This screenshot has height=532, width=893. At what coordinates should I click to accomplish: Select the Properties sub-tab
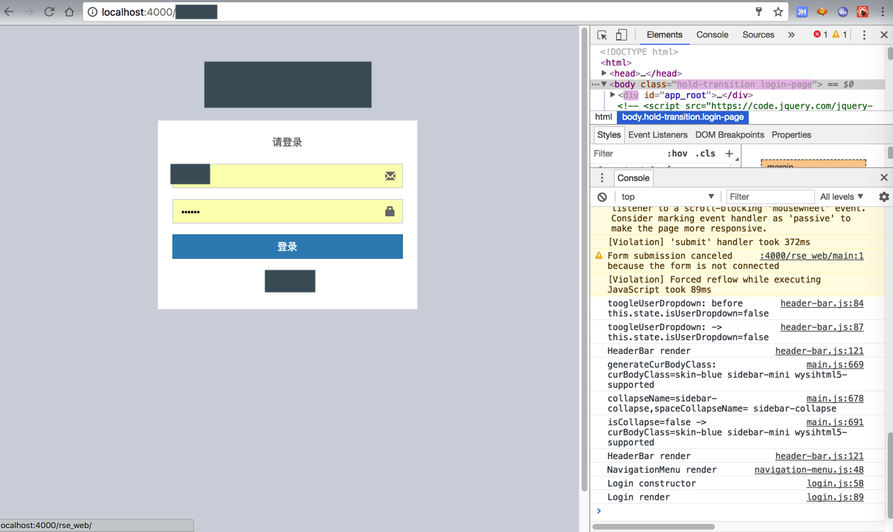(791, 135)
